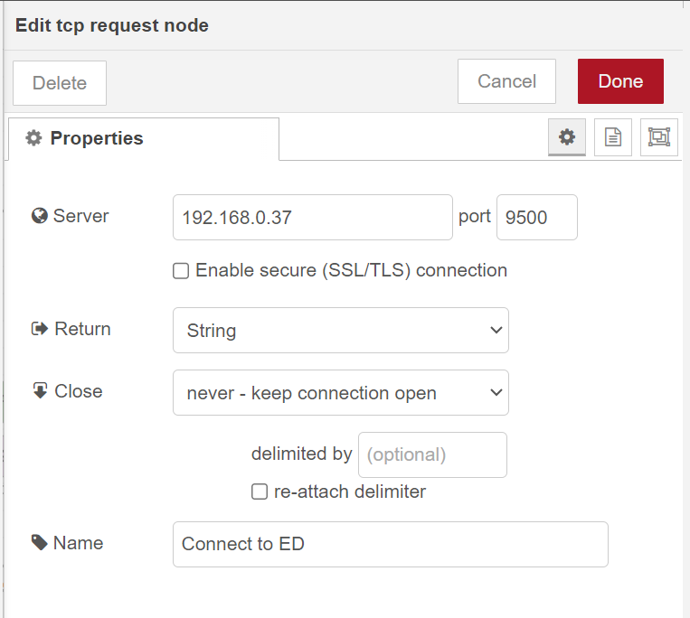The image size is (690, 618).
Task: Enable secure SSL/TLS connection checkbox
Action: (x=181, y=271)
